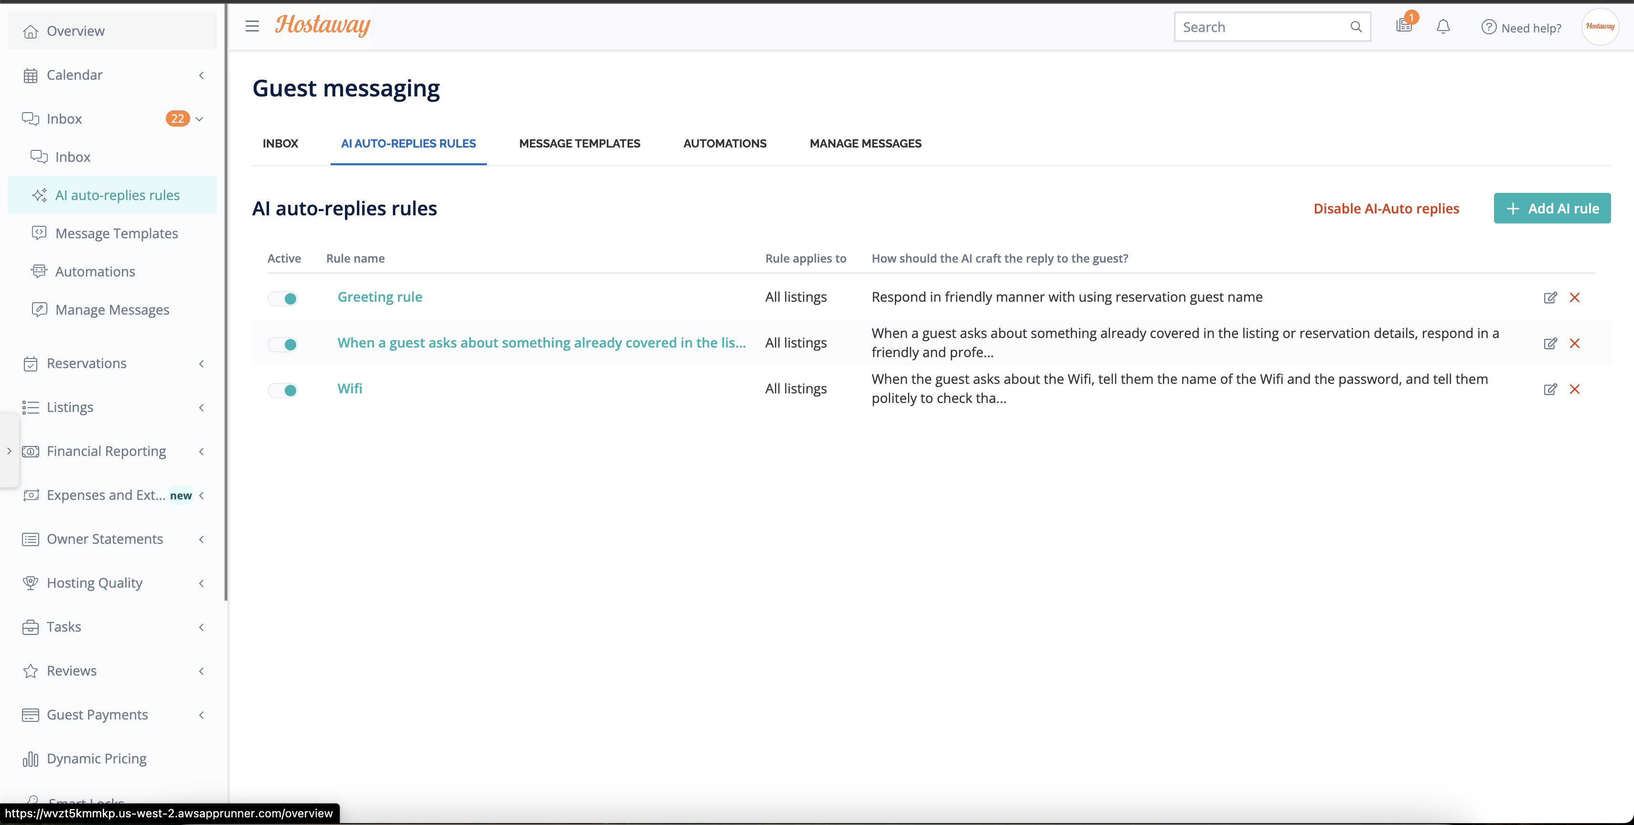This screenshot has height=825, width=1634.
Task: Toggle the hamburger menu icon
Action: 252,26
